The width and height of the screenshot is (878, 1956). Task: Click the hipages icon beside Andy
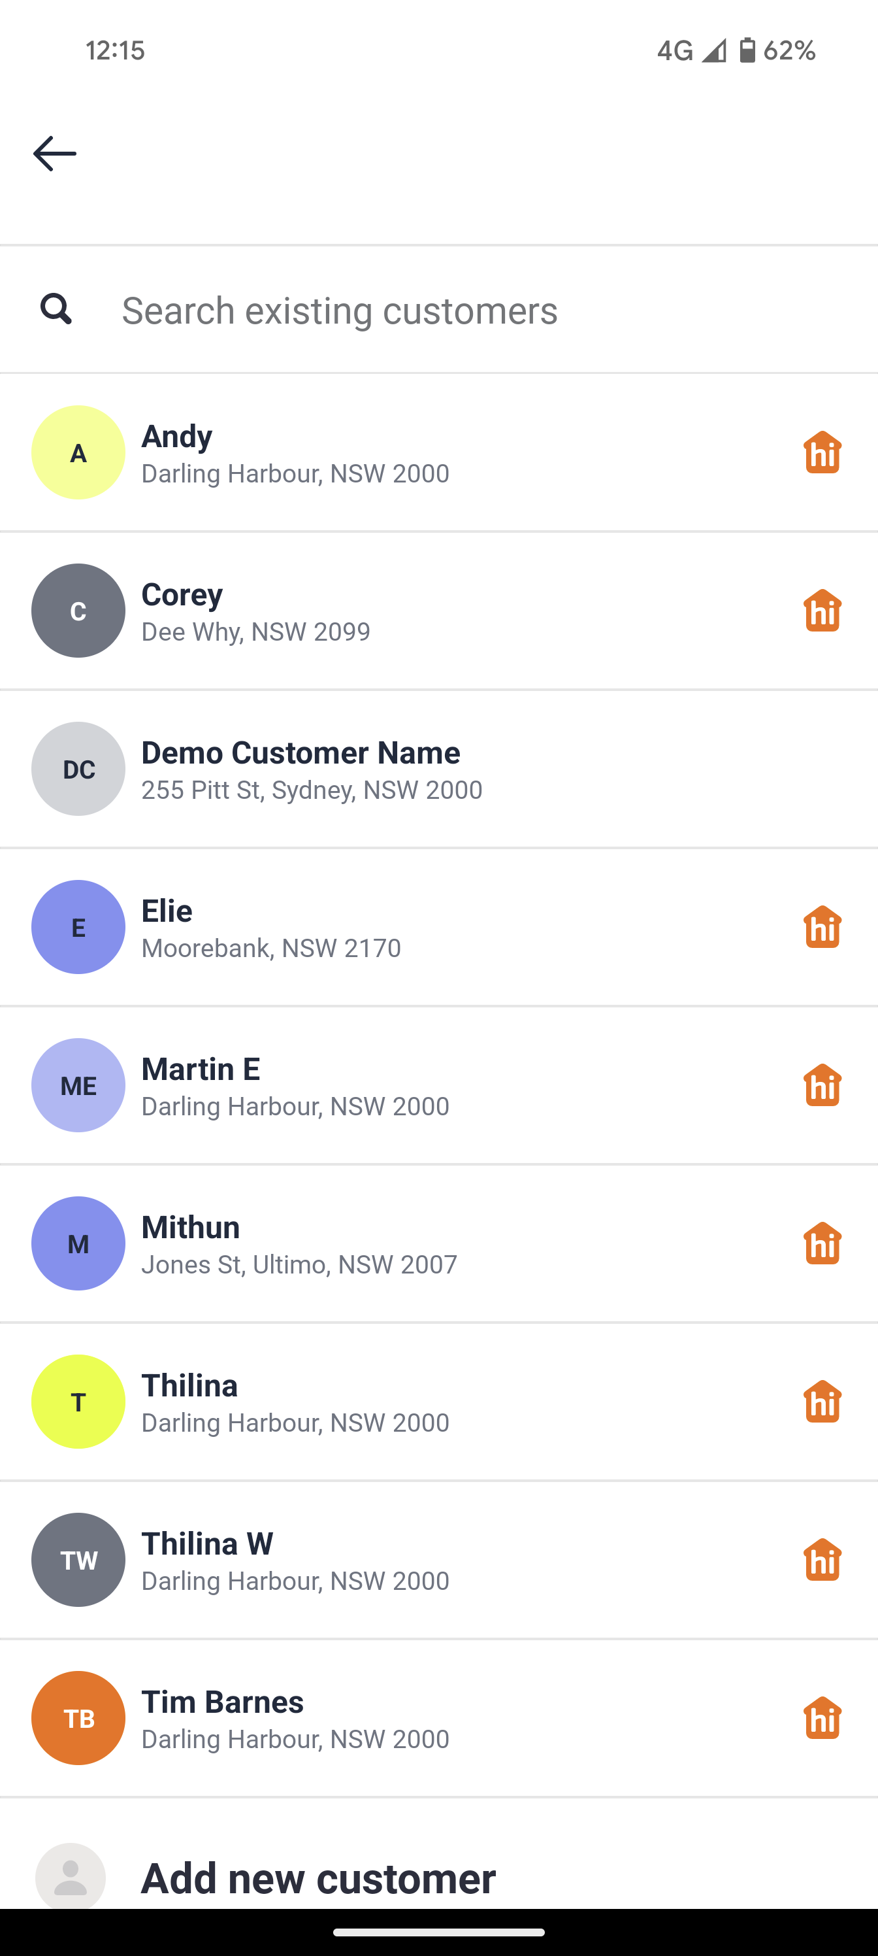pyautogui.click(x=822, y=452)
